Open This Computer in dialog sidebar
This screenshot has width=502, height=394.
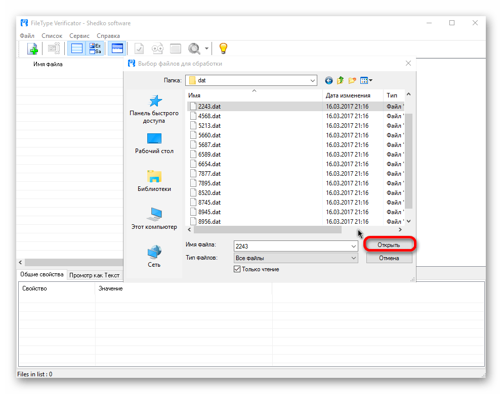[154, 218]
